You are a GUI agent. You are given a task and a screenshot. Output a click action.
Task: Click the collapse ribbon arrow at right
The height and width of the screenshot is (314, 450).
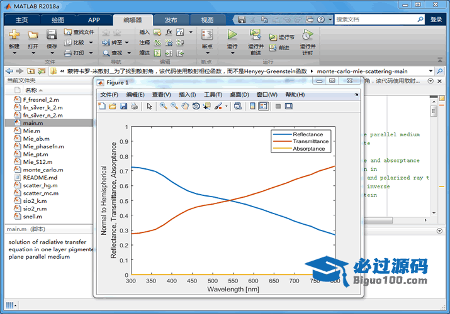click(x=440, y=60)
